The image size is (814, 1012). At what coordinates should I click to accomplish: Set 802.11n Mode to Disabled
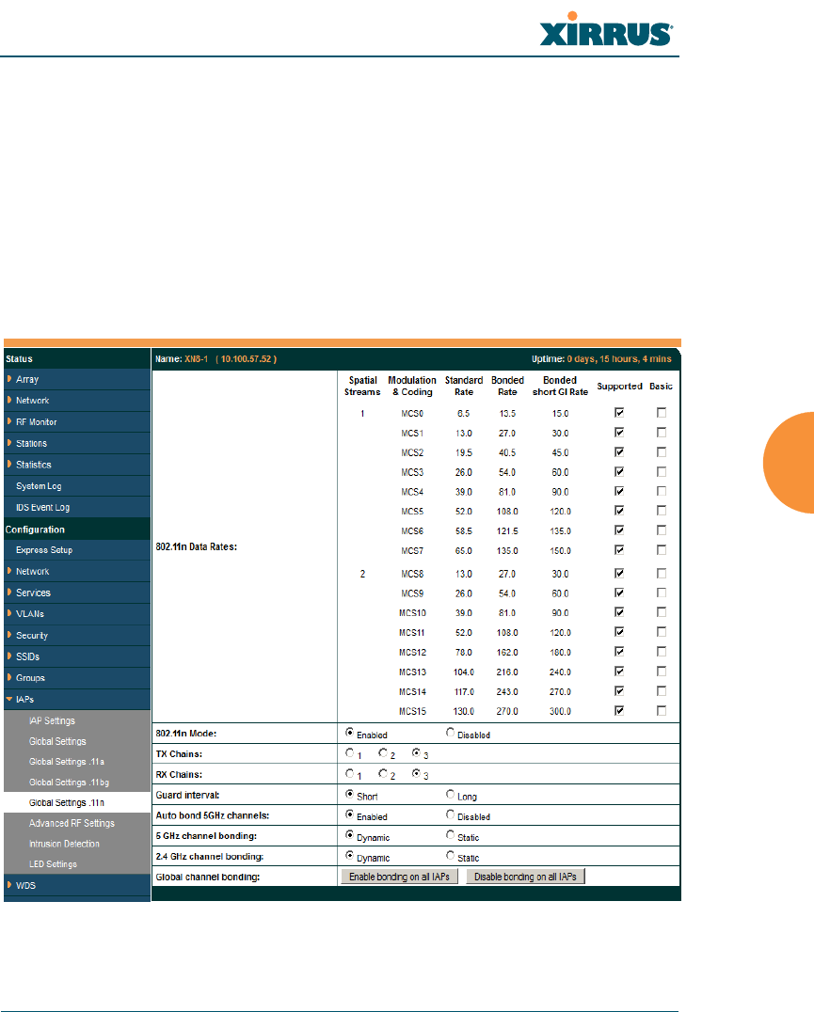click(x=451, y=733)
